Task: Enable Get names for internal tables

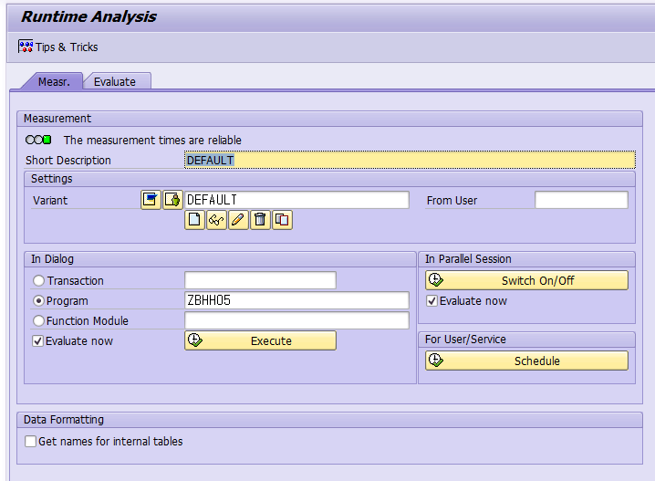Action: tap(30, 442)
